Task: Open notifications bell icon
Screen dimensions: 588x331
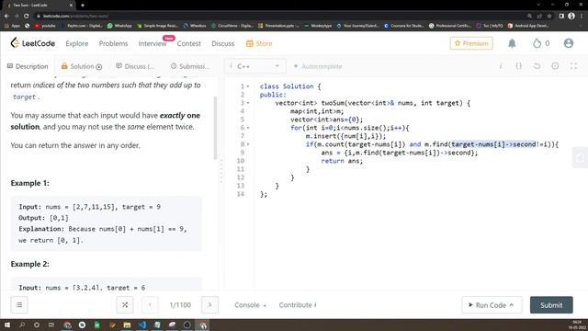Action: tap(512, 43)
